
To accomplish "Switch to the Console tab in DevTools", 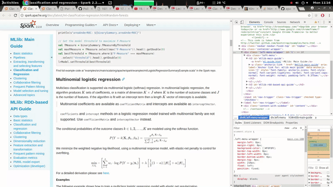I will click(268, 22).
